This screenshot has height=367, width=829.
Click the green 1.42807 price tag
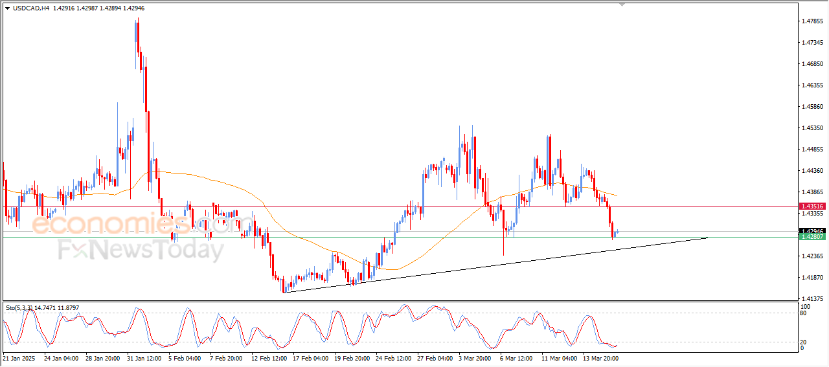[x=812, y=237]
